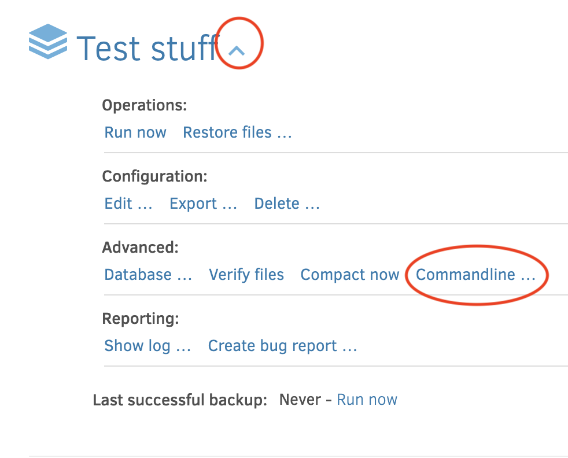Open the Database options
568x458 pixels.
147,274
